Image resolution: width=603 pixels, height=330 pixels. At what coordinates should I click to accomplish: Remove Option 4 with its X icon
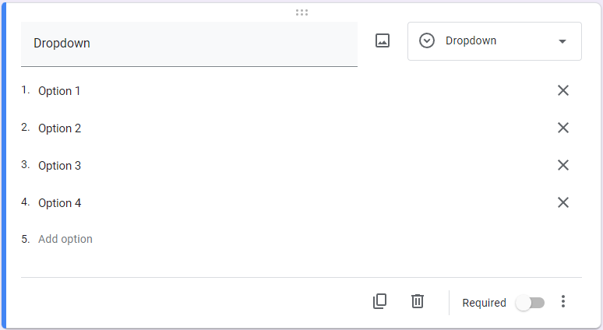[563, 202]
